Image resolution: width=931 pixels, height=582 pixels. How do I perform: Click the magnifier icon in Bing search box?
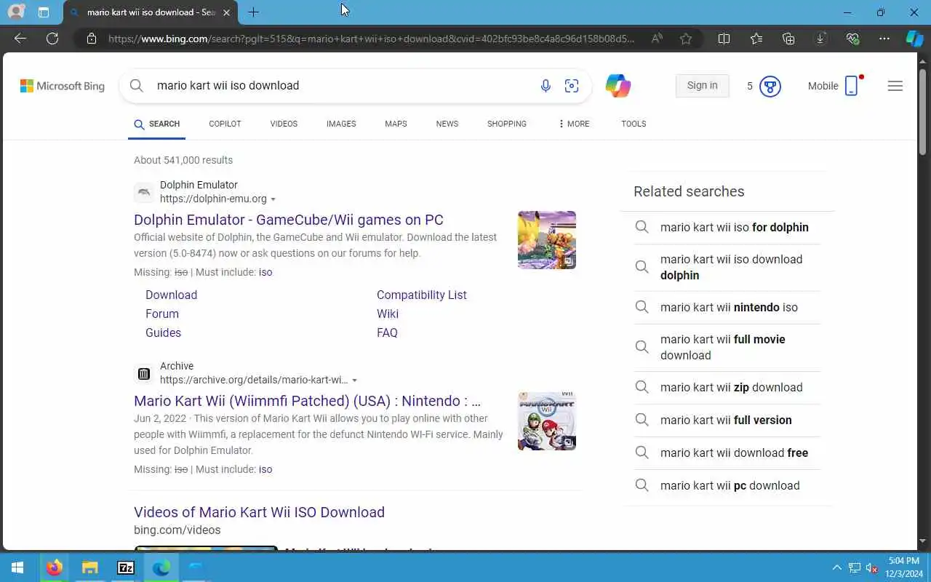tap(136, 85)
